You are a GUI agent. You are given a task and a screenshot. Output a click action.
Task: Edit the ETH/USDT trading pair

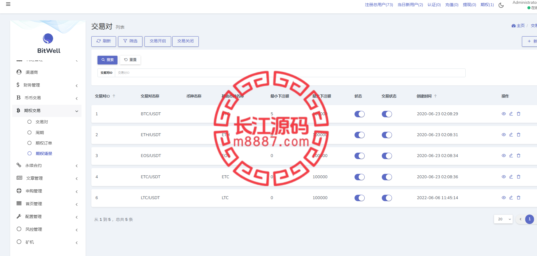pos(511,135)
